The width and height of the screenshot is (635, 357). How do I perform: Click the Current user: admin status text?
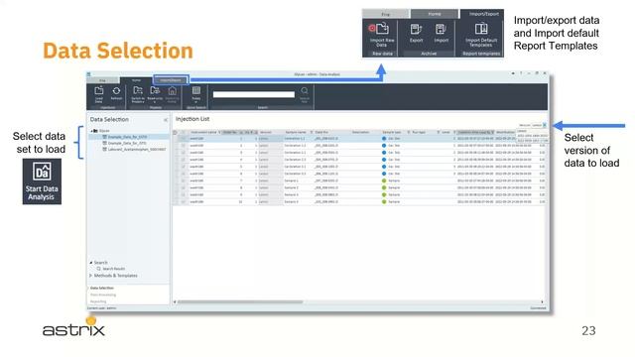[x=102, y=308]
